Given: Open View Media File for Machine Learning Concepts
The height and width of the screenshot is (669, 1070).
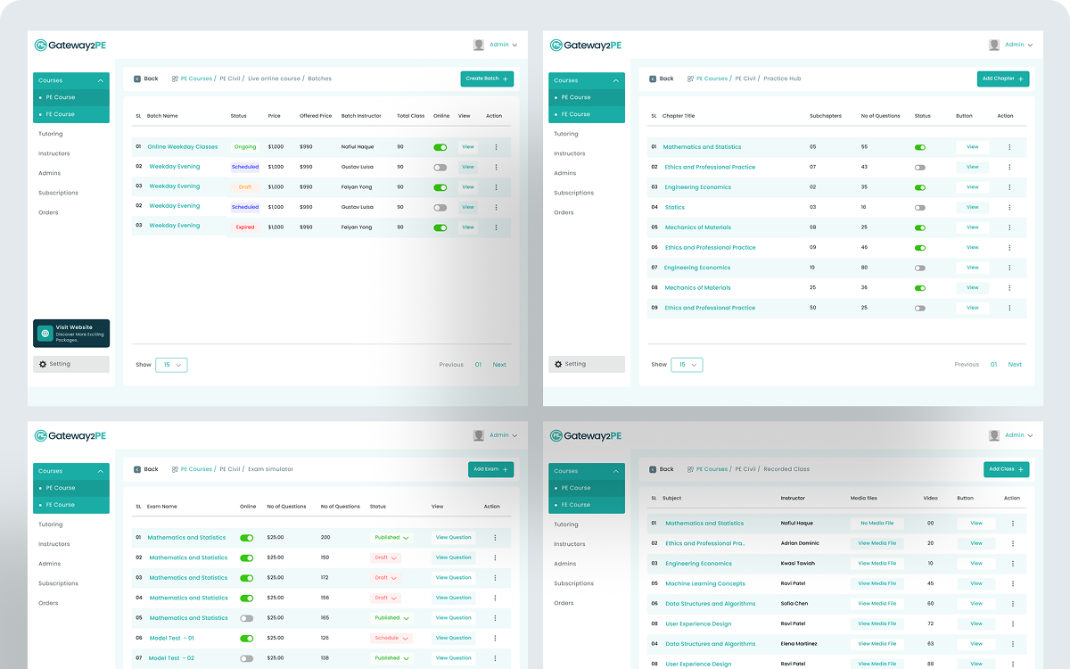Looking at the screenshot, I should [x=877, y=583].
